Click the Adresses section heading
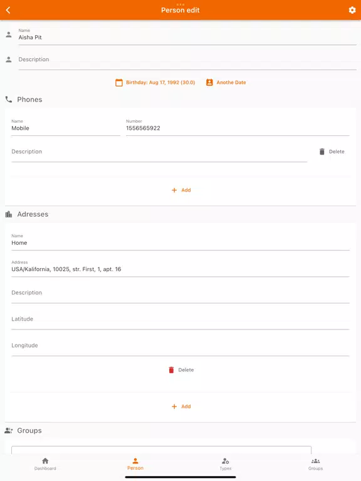Viewport: 361px width, 481px height. coord(33,214)
